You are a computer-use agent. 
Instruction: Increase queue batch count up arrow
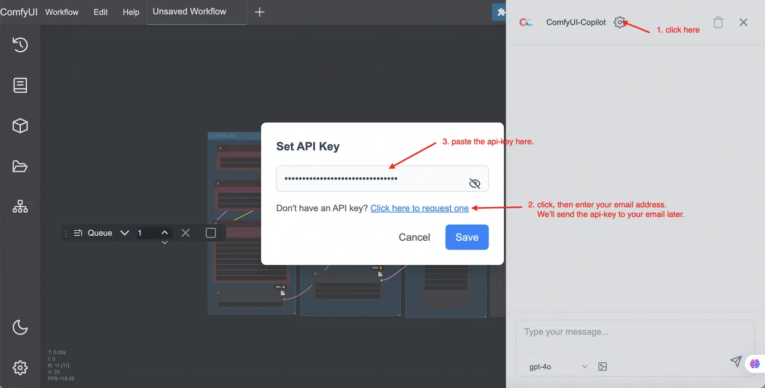point(164,232)
